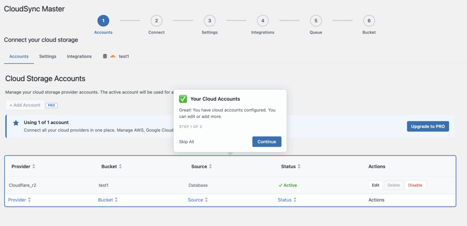Click the Upgrade to PRO button
This screenshot has height=226, width=467.
(x=428, y=126)
